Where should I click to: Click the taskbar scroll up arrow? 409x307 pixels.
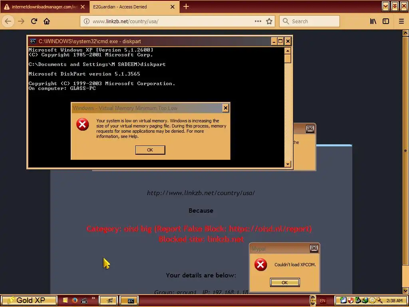[313, 298]
